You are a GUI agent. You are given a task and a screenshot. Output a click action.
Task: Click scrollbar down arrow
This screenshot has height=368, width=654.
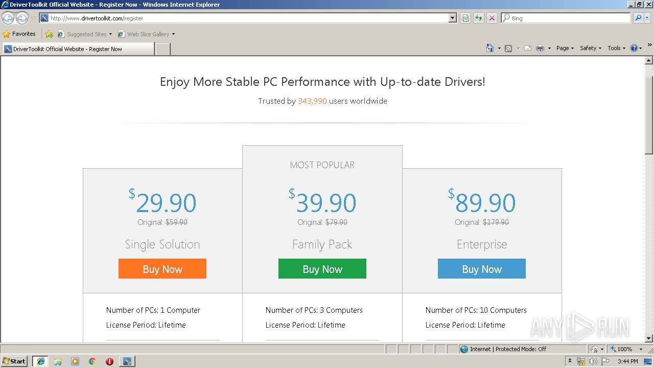click(x=649, y=338)
